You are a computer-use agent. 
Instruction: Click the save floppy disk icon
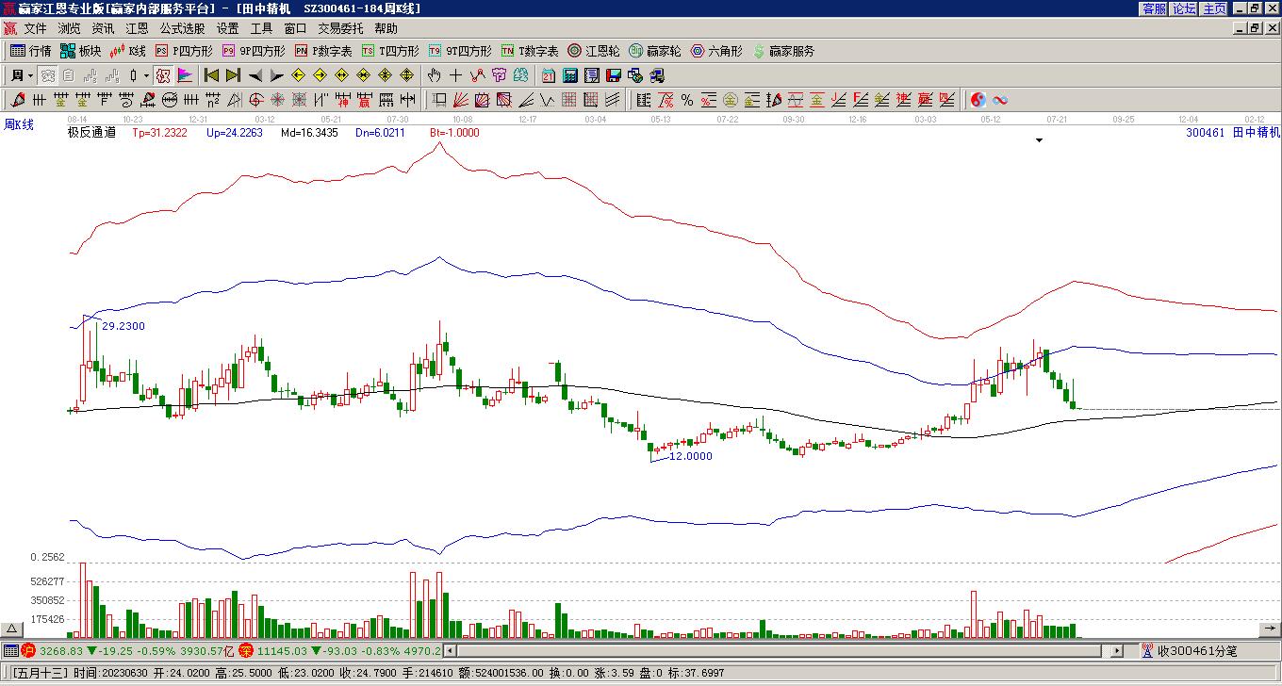(x=613, y=75)
